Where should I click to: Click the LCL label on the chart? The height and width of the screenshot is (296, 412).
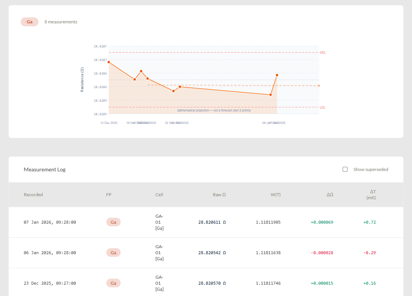coord(322,107)
